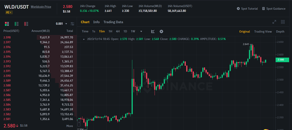Open order book display settings icon
This screenshot has width=292, height=130.
72,24
